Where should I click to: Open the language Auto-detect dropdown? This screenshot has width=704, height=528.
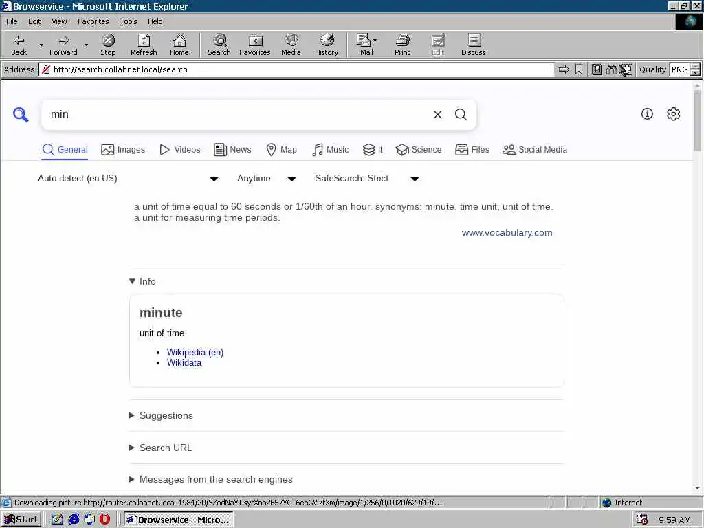[128, 179]
